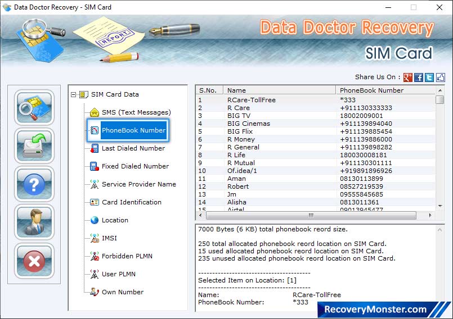Click table vertical scrollbar down arrow
The width and height of the screenshot is (453, 319).
[440, 206]
